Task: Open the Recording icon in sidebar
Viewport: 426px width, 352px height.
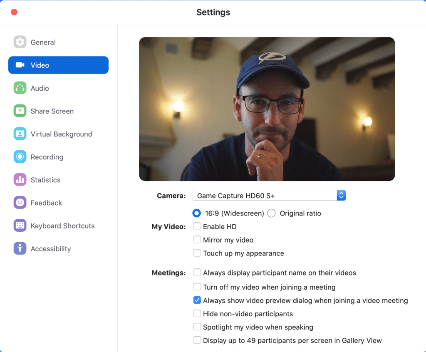Action: coord(20,157)
